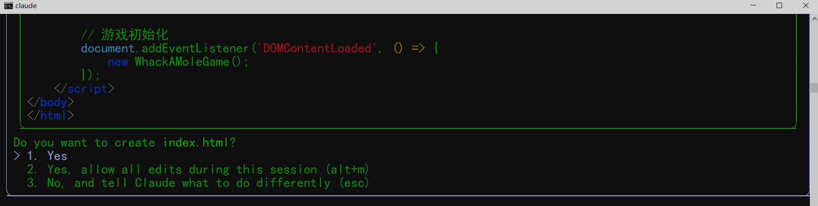Click the terminal app icon in title bar
818x206 pixels.
click(8, 6)
